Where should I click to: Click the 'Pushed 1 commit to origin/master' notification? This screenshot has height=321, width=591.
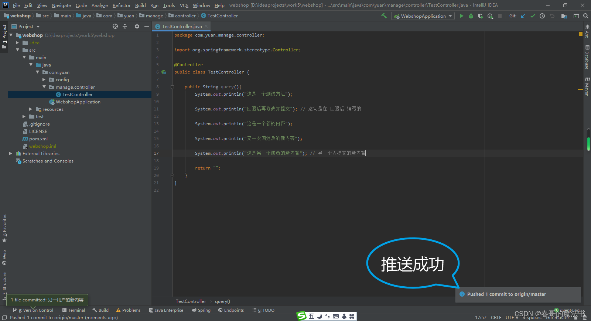518,294
